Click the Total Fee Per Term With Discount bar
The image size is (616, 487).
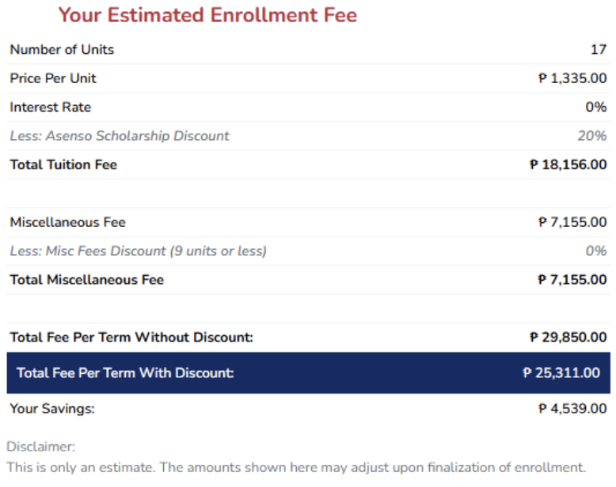click(x=308, y=373)
